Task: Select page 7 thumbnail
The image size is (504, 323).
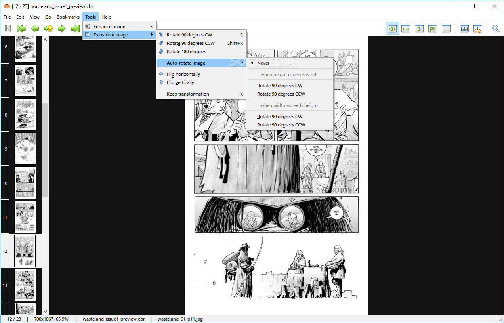Action: [x=25, y=80]
